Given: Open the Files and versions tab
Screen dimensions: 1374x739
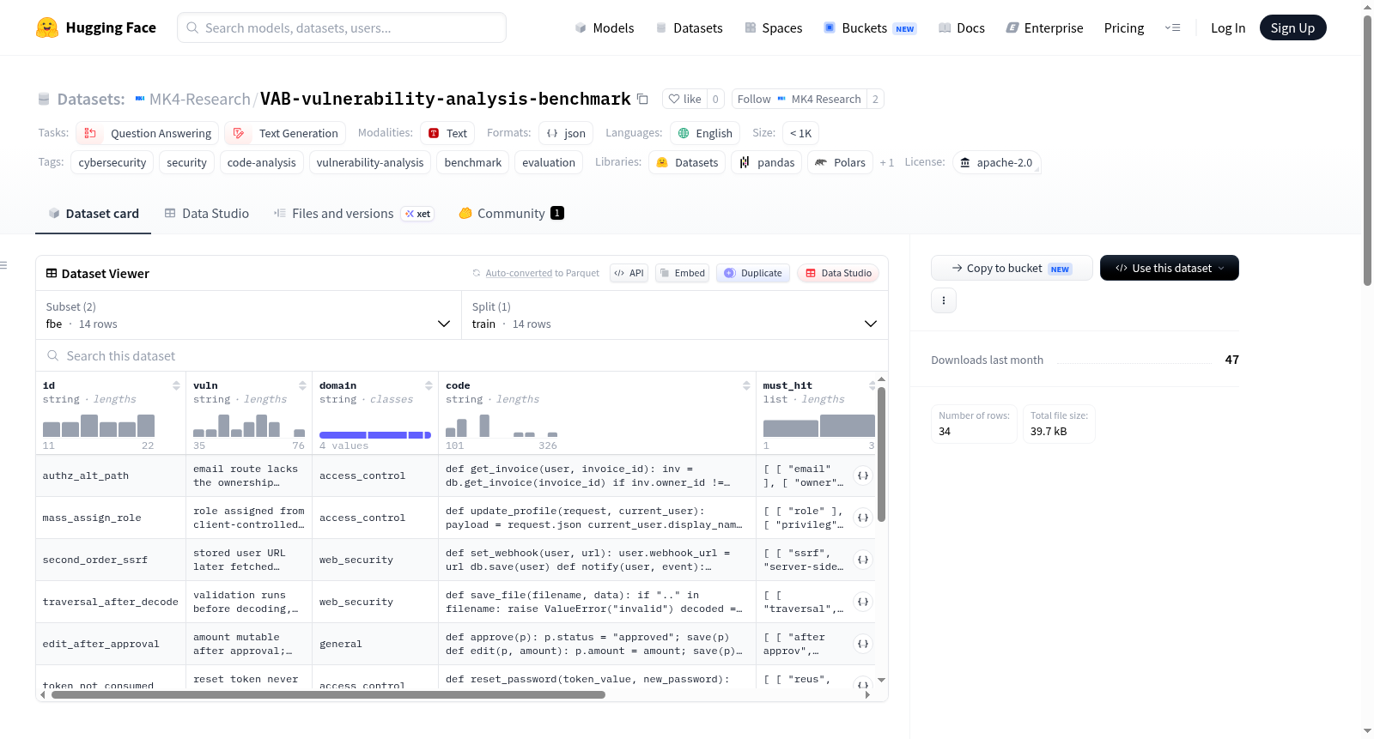Looking at the screenshot, I should pos(353,213).
